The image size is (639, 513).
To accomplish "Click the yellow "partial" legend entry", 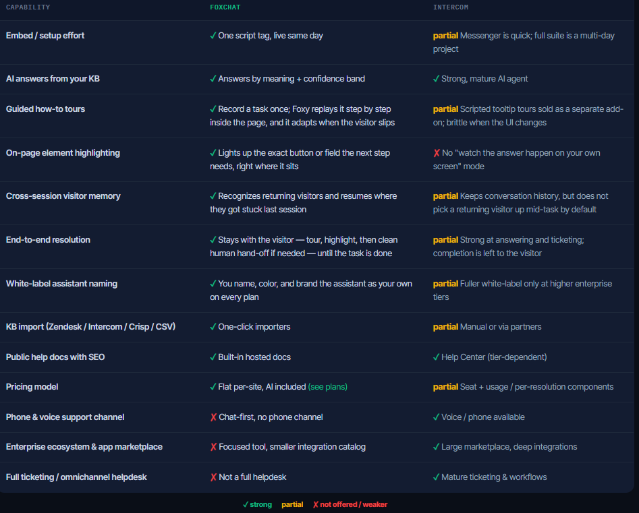I will (x=292, y=504).
